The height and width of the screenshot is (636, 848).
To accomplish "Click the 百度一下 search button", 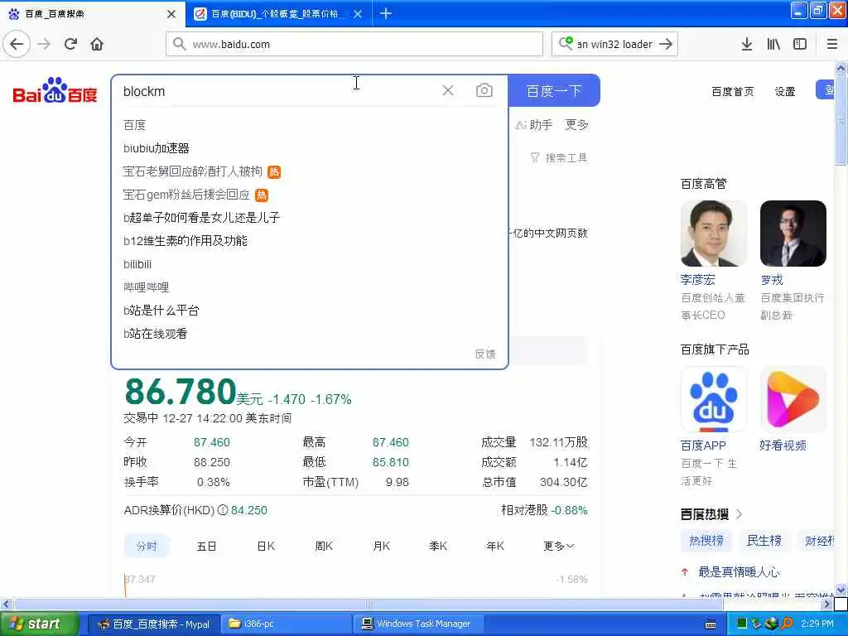I will [554, 90].
